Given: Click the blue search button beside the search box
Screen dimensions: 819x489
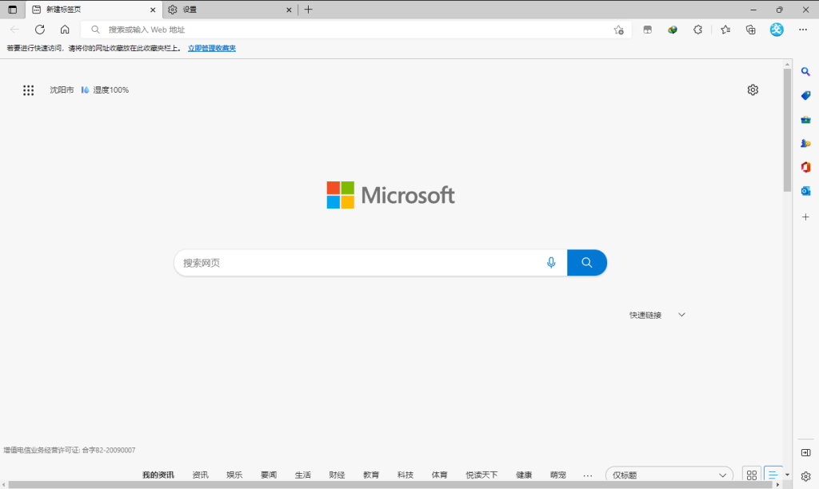Looking at the screenshot, I should click(586, 263).
